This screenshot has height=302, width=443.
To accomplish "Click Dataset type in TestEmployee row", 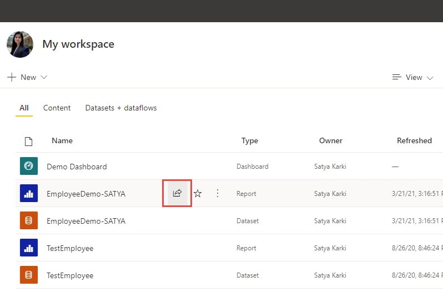I will pyautogui.click(x=248, y=275).
